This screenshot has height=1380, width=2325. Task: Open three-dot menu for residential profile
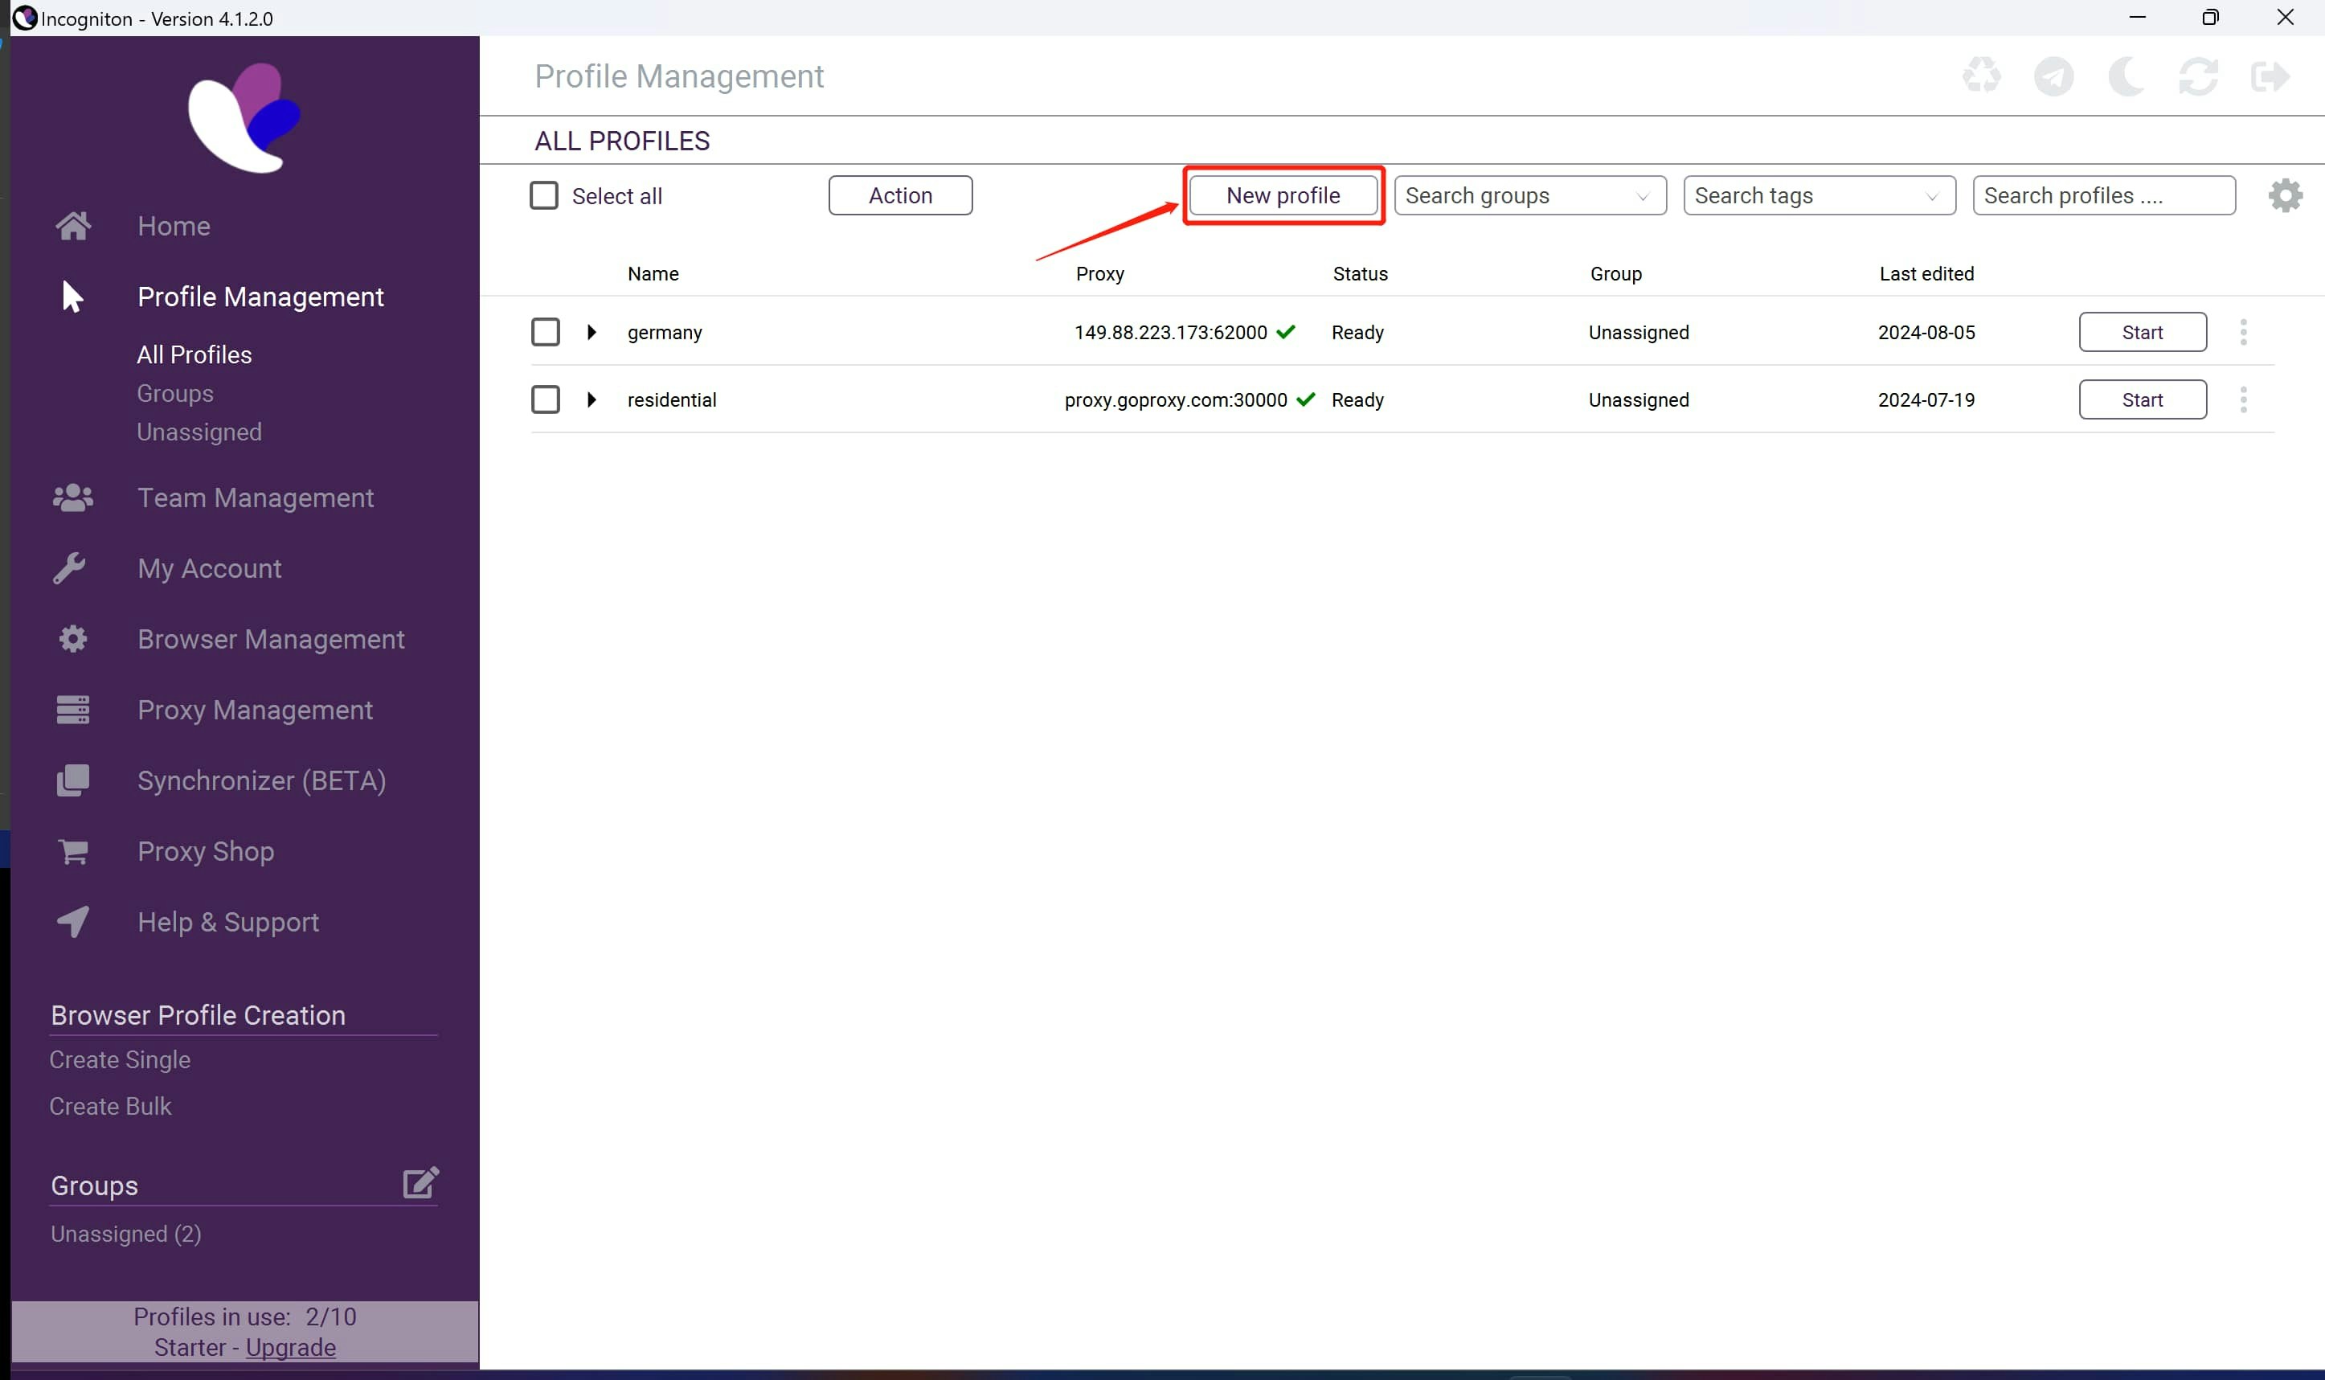pos(2243,400)
